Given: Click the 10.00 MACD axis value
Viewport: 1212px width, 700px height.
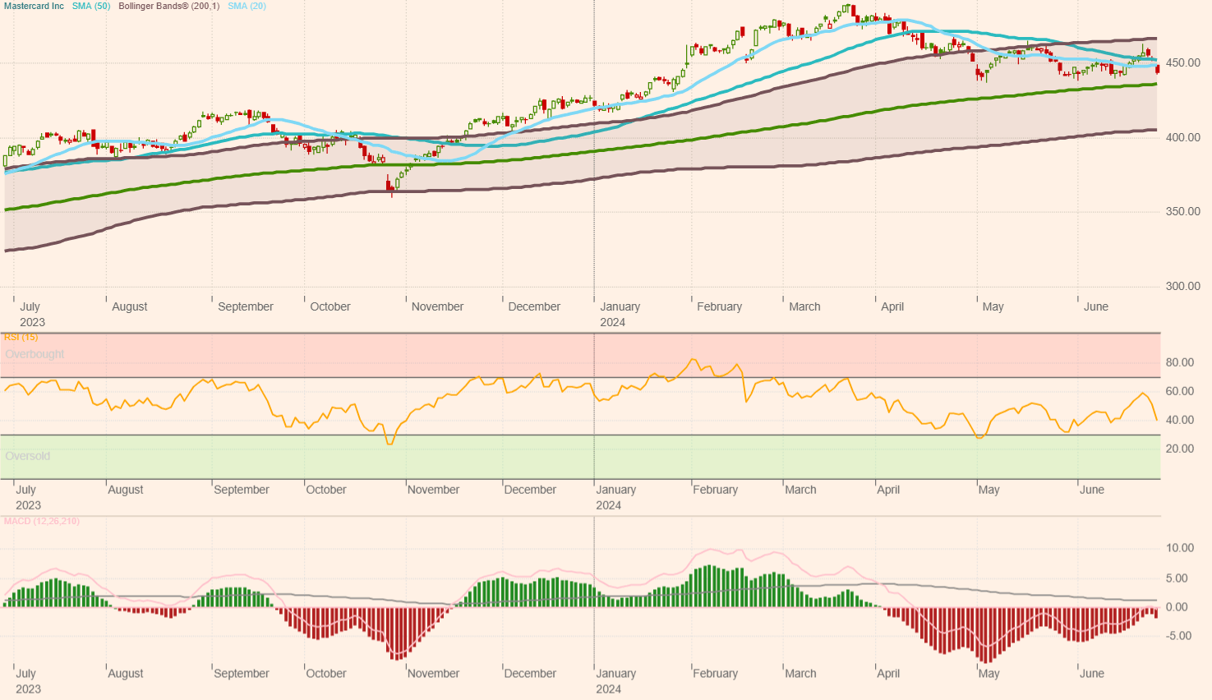Looking at the screenshot, I should pyautogui.click(x=1180, y=548).
